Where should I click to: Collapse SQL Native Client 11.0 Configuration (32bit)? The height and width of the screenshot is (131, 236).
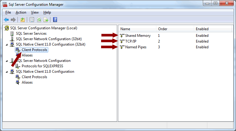click(7, 45)
